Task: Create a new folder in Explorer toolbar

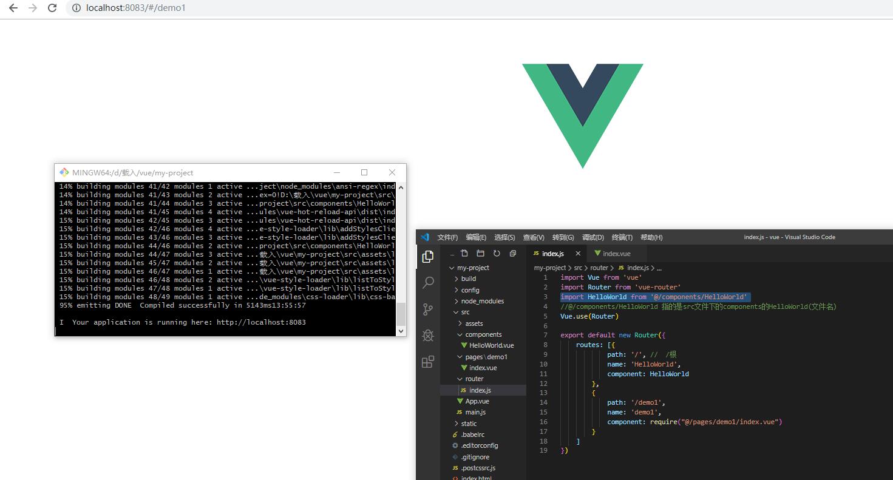Action: click(x=480, y=254)
